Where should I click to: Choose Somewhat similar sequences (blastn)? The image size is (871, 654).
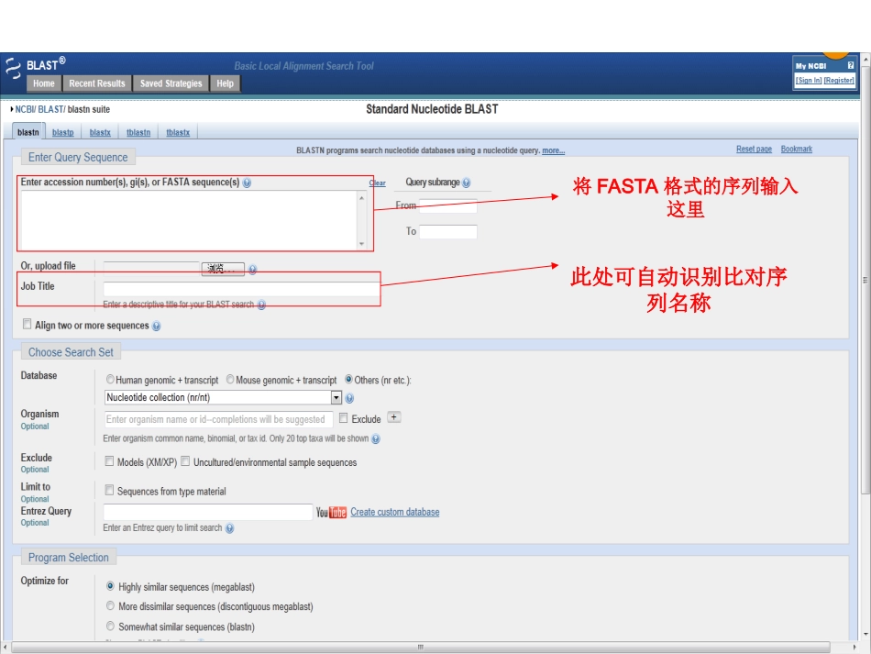(110, 626)
